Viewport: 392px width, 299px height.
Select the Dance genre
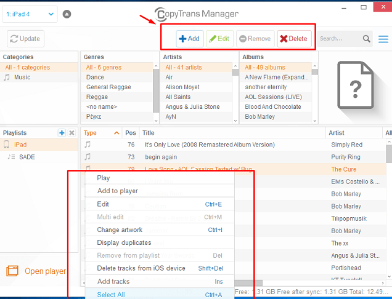[116, 77]
